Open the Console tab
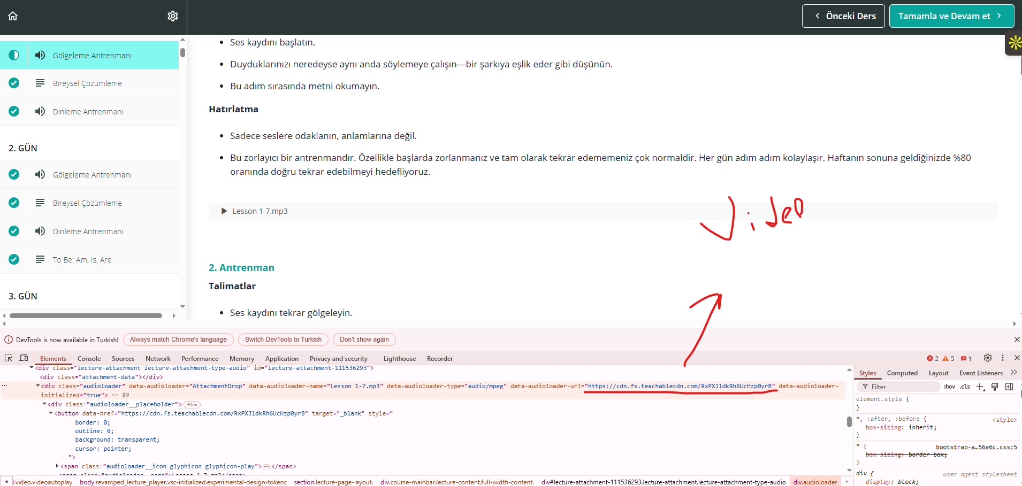Image resolution: width=1022 pixels, height=486 pixels. coord(89,359)
